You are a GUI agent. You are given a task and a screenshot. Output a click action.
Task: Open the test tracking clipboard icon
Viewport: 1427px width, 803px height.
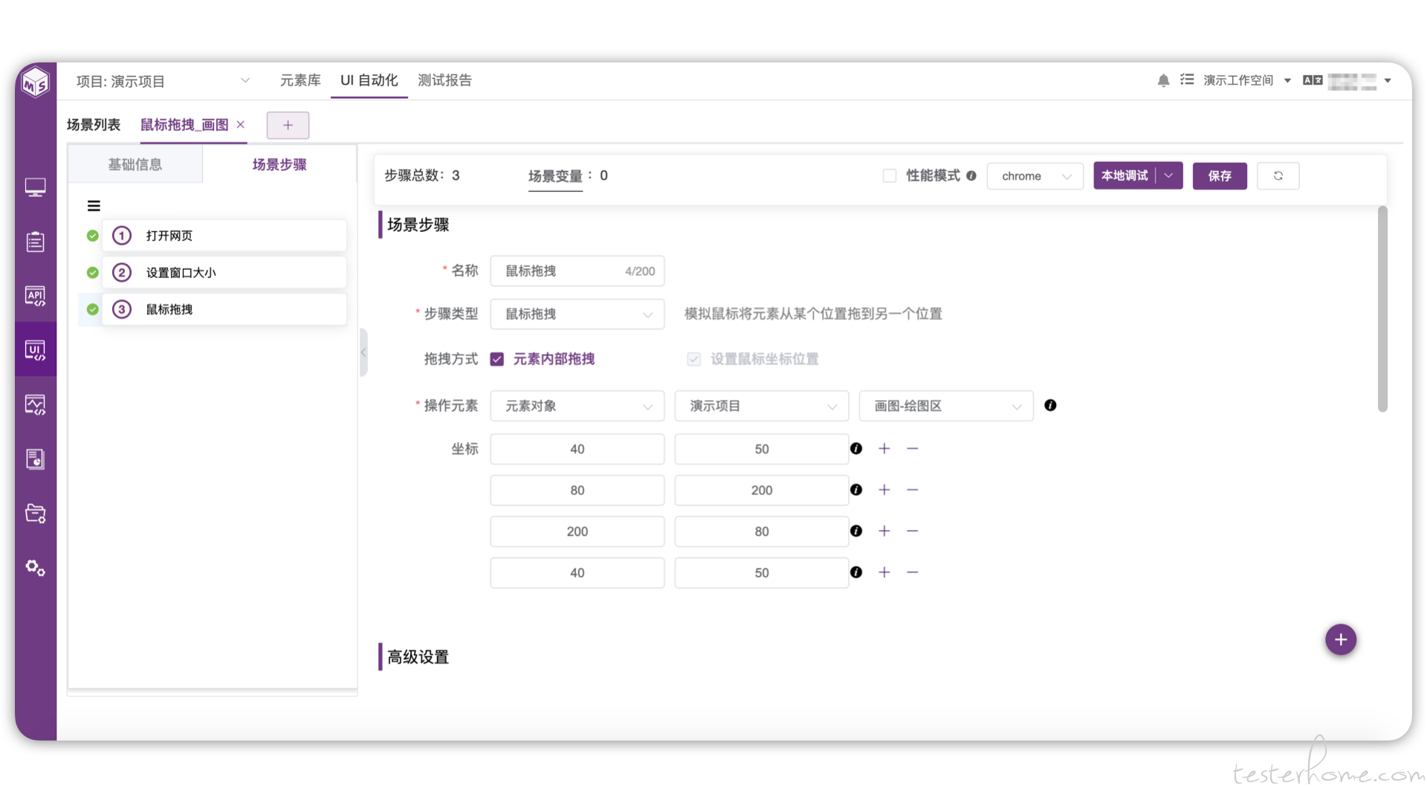tap(35, 242)
